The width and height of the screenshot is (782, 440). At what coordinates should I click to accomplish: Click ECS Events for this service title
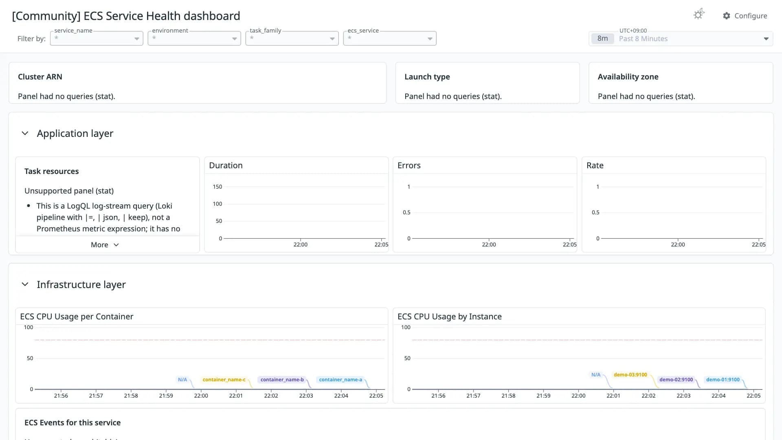(72, 422)
